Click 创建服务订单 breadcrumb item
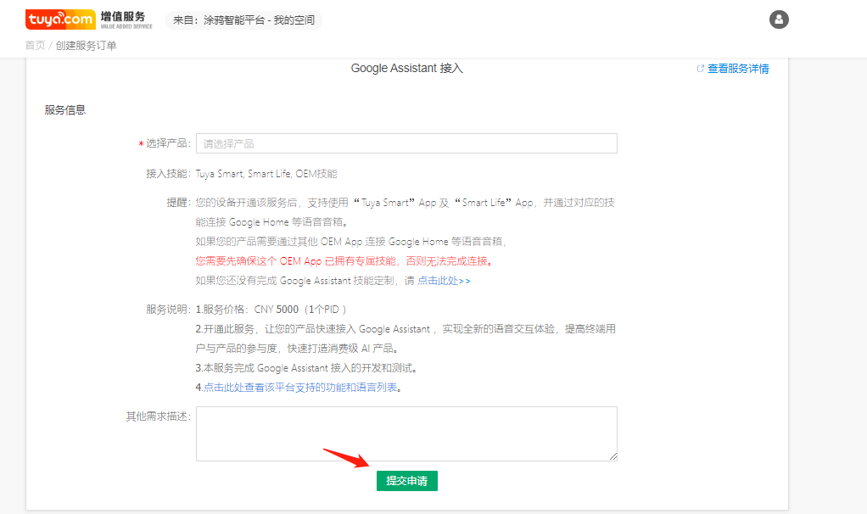The image size is (867, 514). [86, 45]
